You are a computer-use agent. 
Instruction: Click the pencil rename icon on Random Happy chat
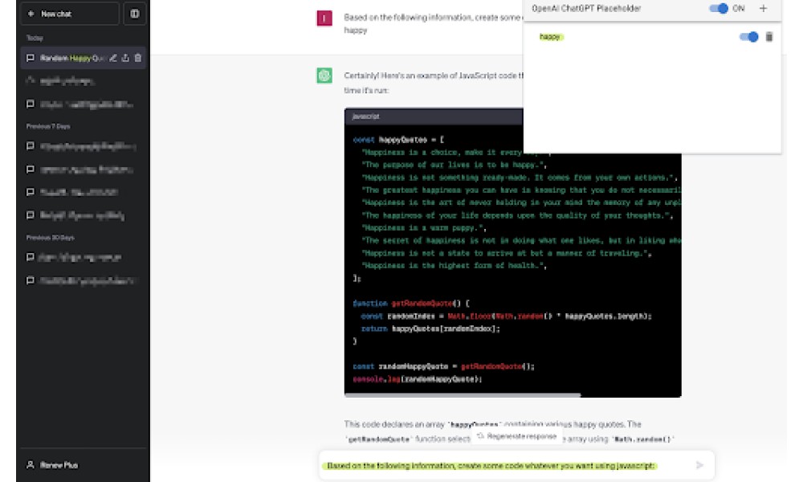113,58
